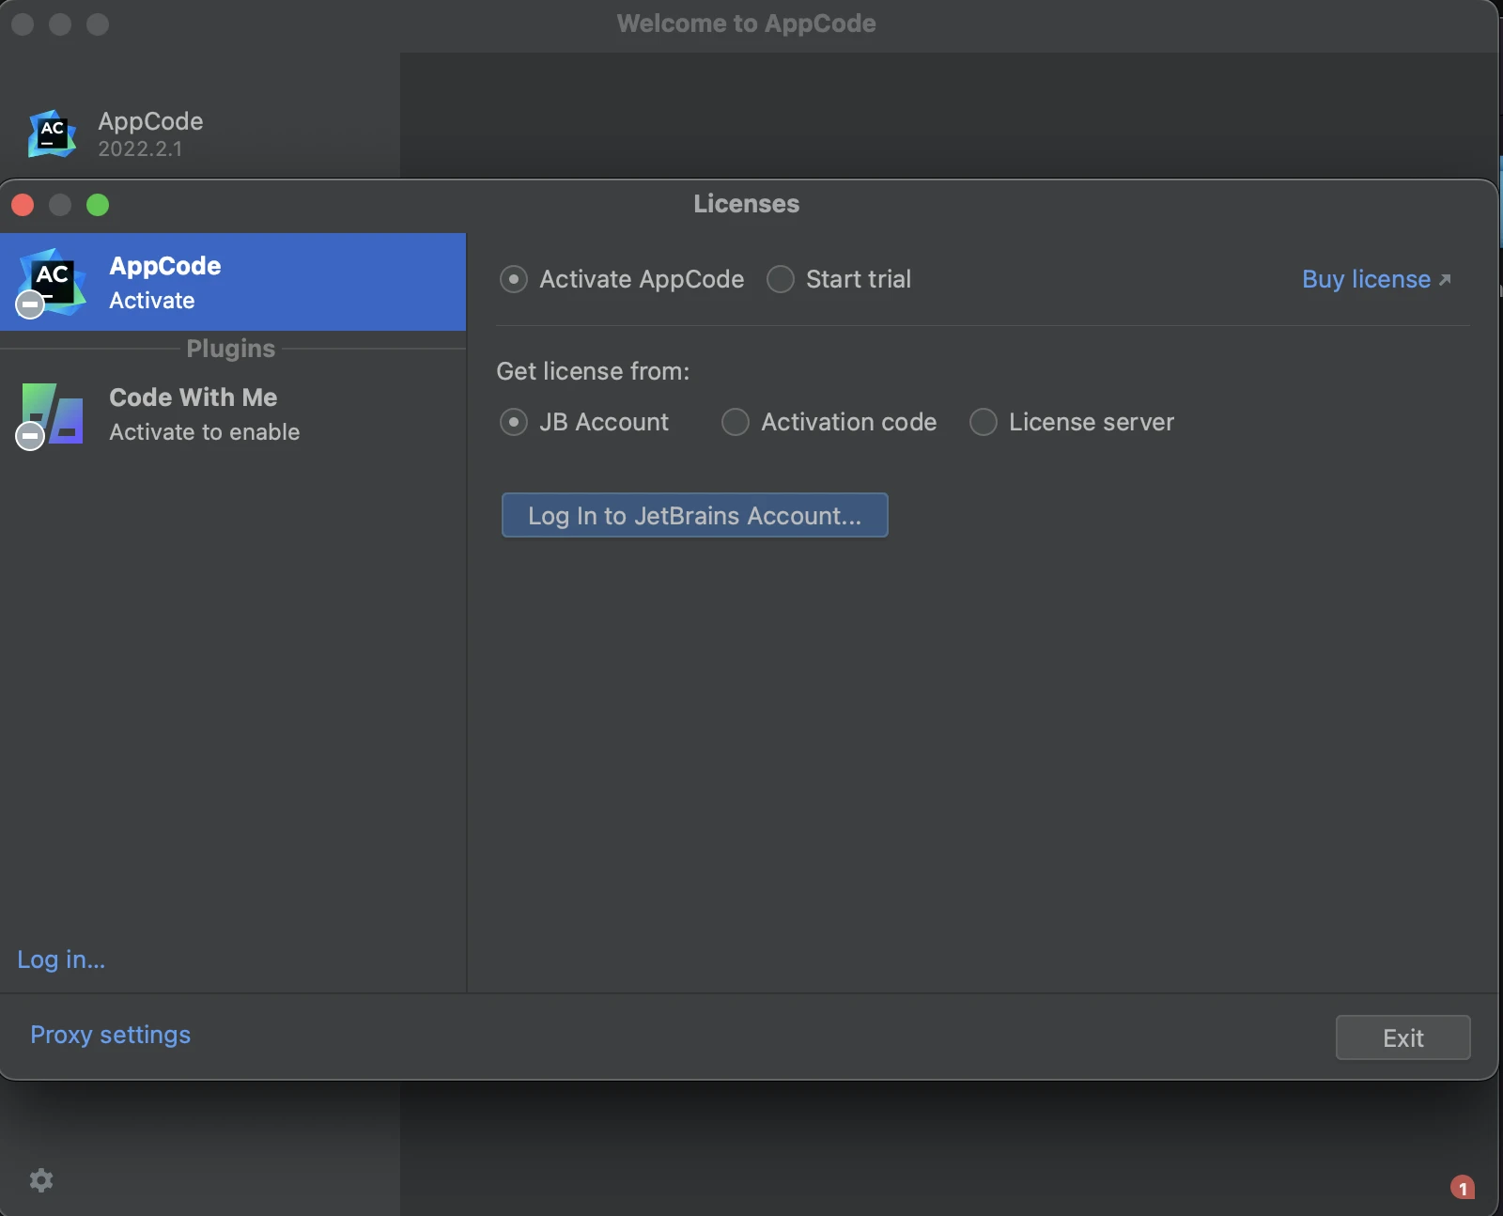Click Log In to JetBrains Account button
The width and height of the screenshot is (1503, 1216).
click(695, 515)
